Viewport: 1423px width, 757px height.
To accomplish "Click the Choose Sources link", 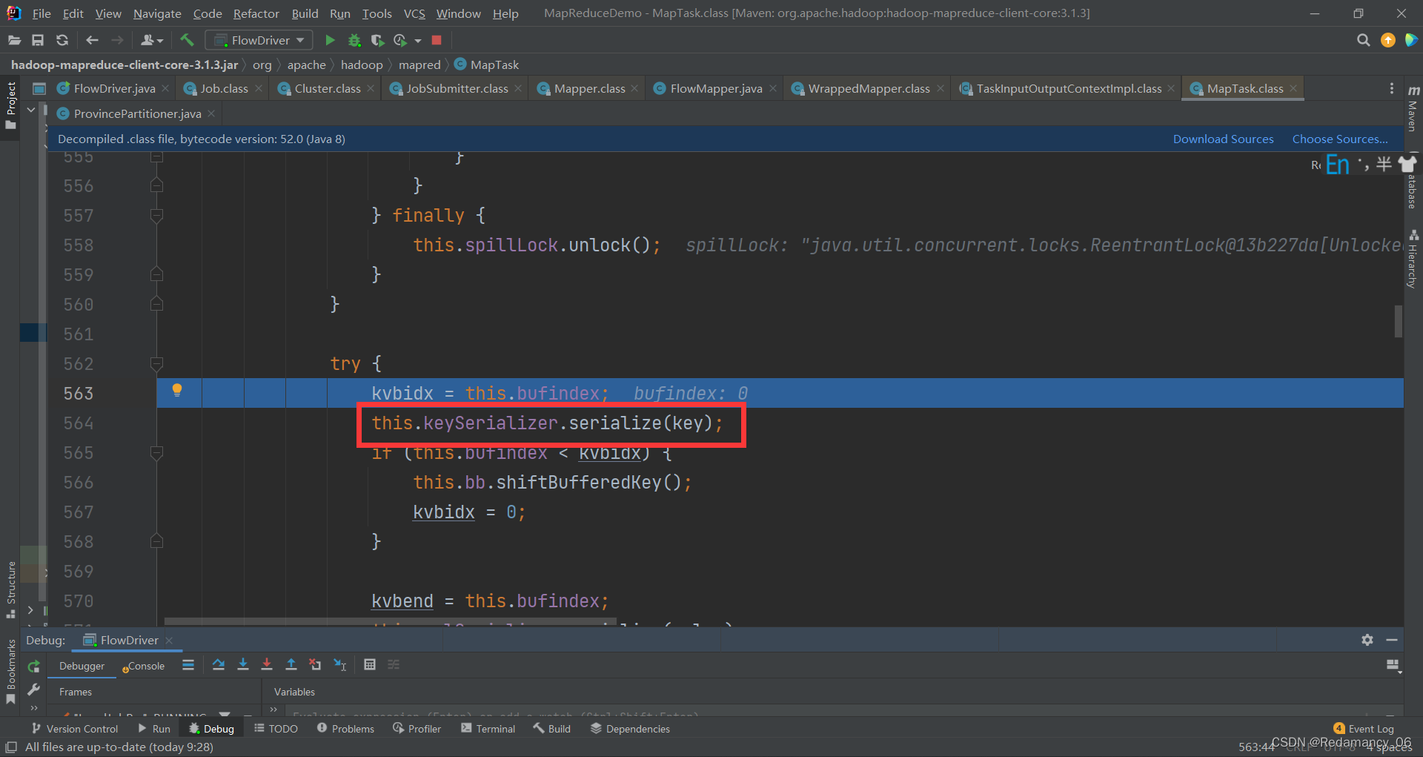I will pyautogui.click(x=1340, y=139).
